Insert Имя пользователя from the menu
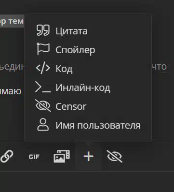Image resolution: width=174 pixels, height=192 pixels. click(98, 125)
